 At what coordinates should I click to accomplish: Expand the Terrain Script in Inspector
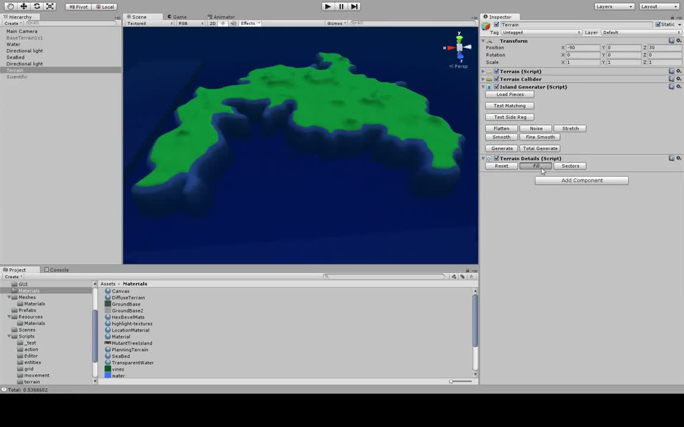pos(483,71)
